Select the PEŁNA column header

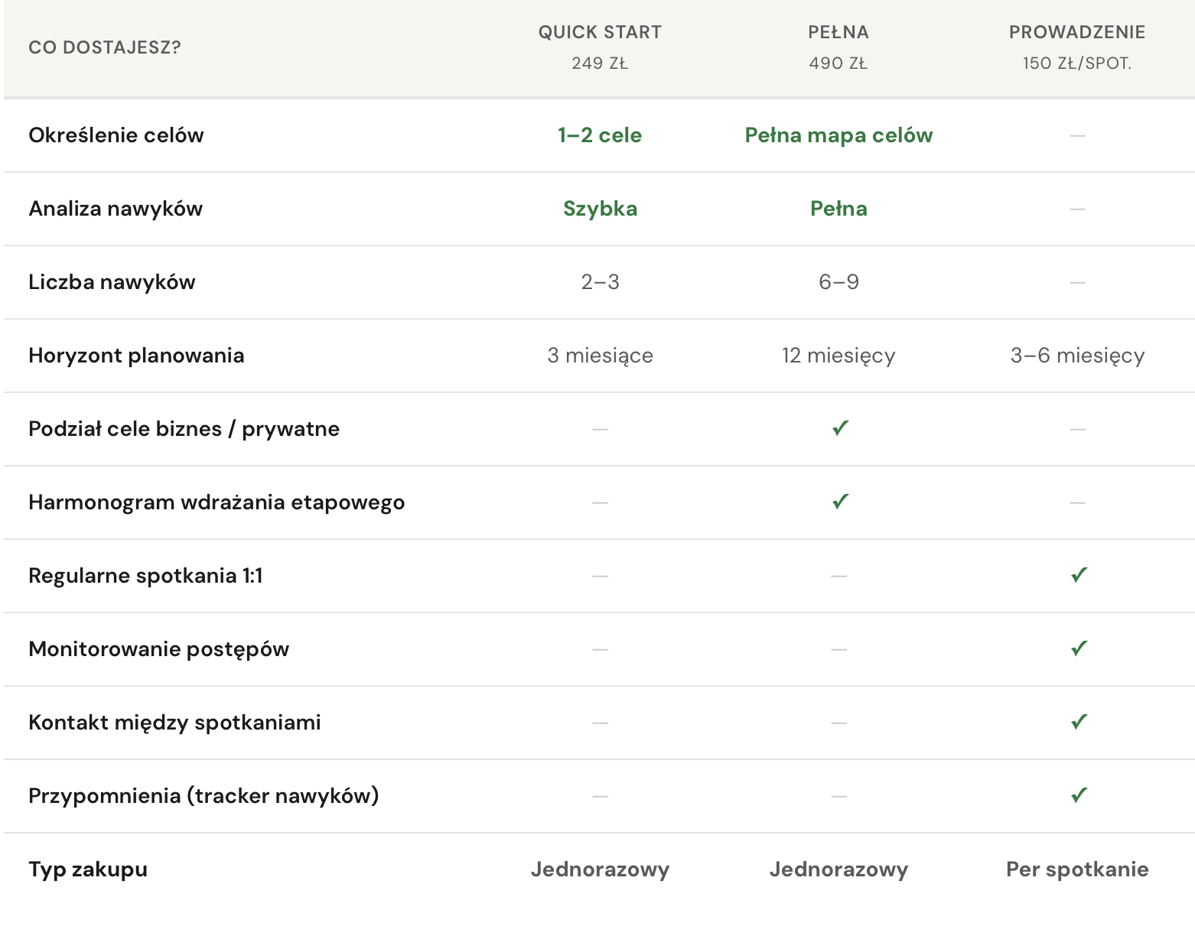(x=838, y=32)
